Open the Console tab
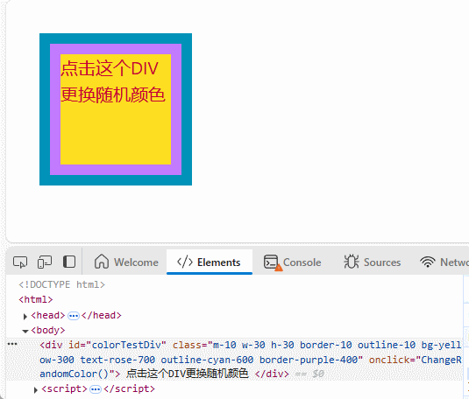This screenshot has width=469, height=399. pos(293,262)
